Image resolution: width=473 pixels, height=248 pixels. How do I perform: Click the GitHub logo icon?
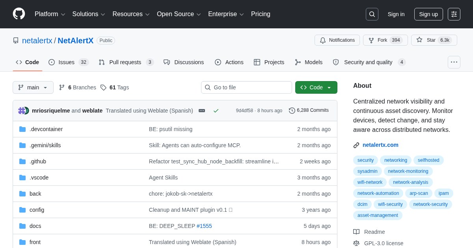point(19,14)
